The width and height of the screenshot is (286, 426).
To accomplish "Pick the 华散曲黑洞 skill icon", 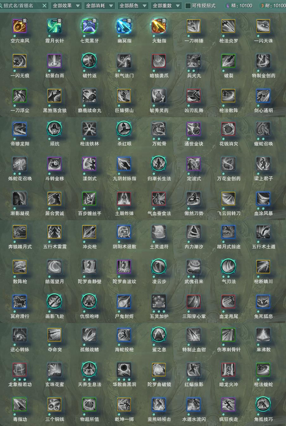I will [x=124, y=369].
